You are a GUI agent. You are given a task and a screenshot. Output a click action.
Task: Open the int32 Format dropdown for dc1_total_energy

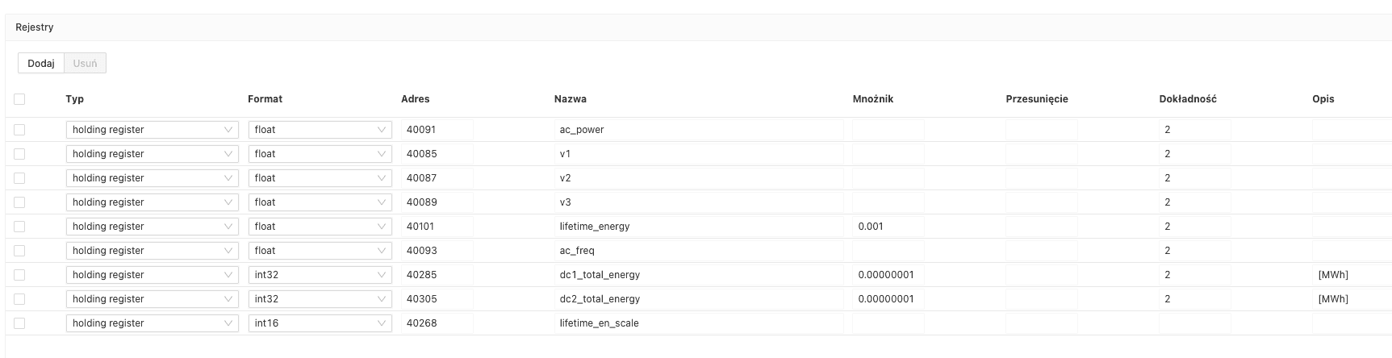tap(320, 275)
